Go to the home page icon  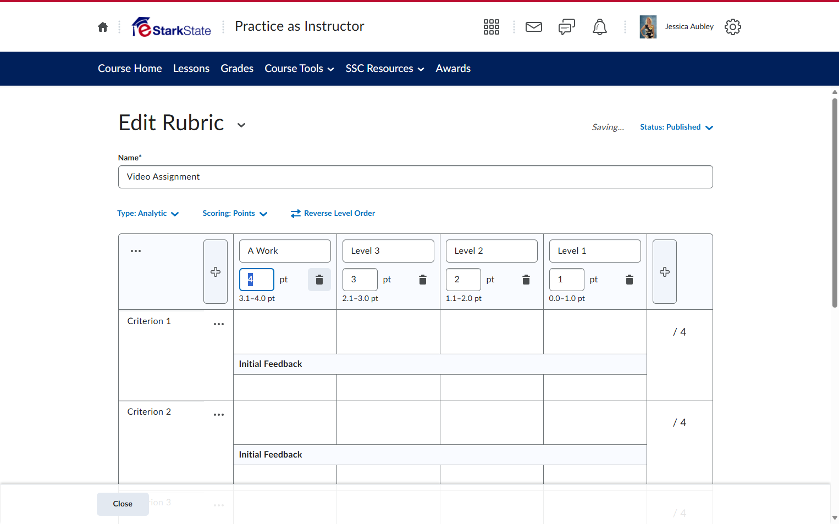(103, 27)
